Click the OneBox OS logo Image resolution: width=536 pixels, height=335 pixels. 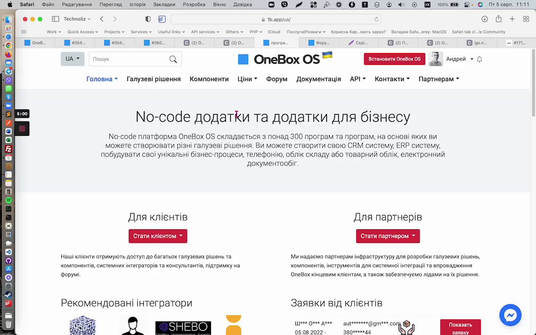point(285,59)
